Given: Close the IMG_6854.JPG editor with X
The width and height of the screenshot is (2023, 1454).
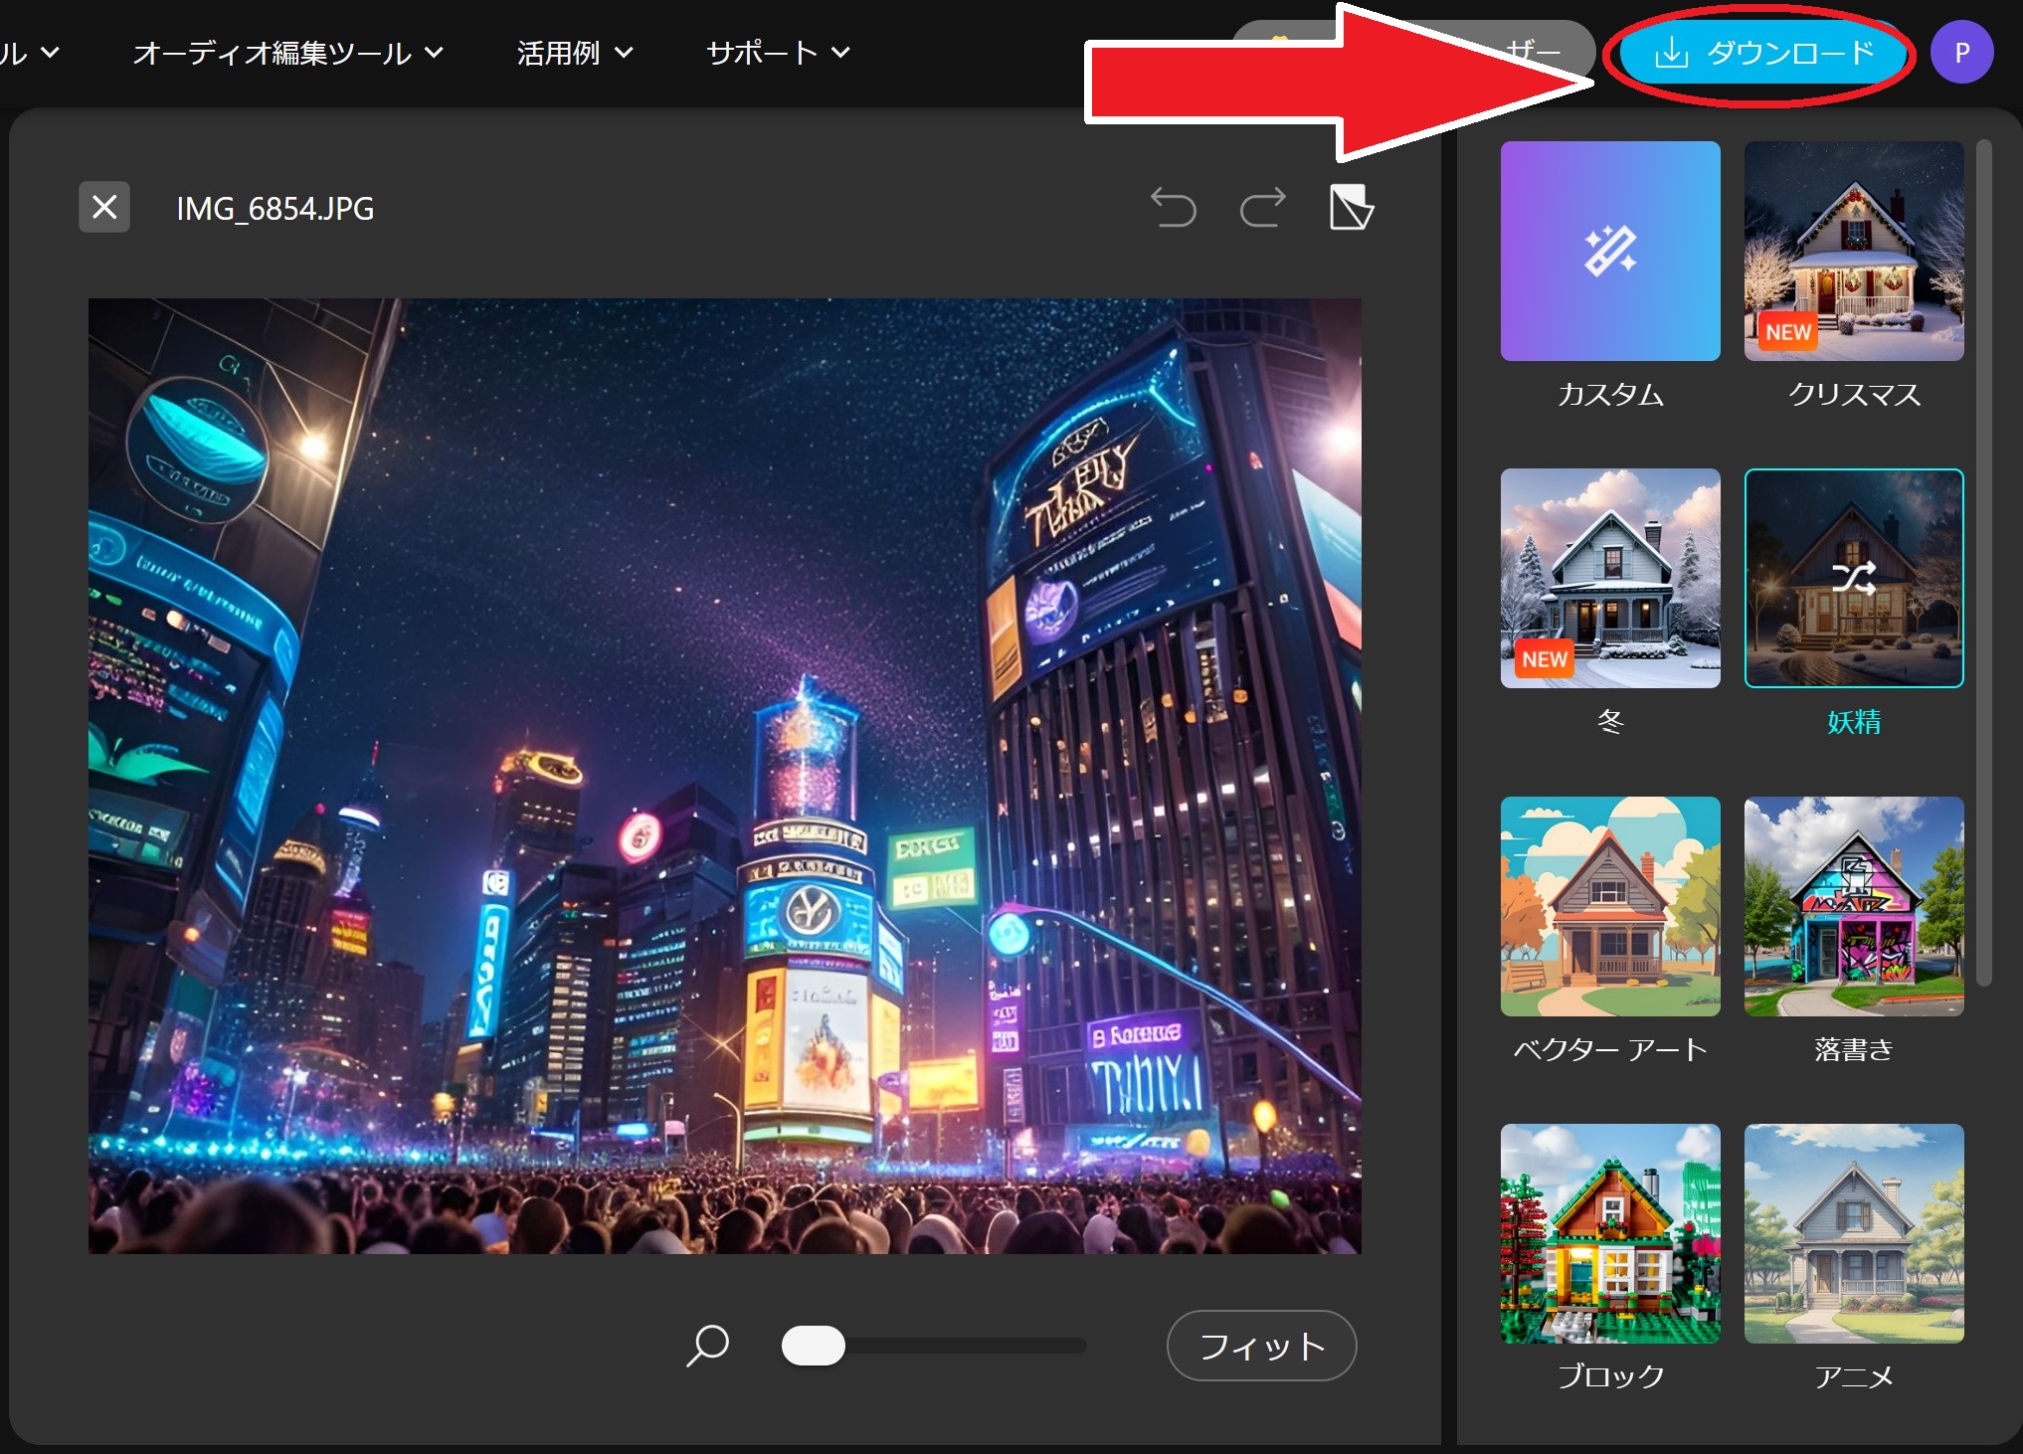Looking at the screenshot, I should [104, 208].
